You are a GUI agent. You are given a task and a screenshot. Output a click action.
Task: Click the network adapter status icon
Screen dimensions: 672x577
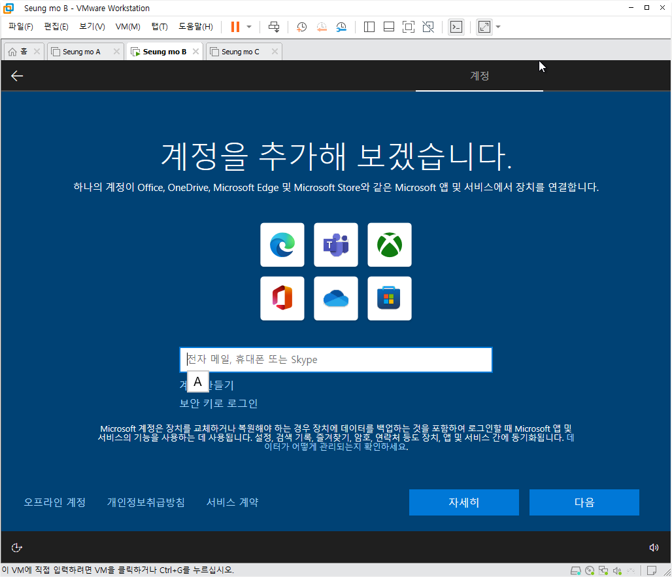603,570
